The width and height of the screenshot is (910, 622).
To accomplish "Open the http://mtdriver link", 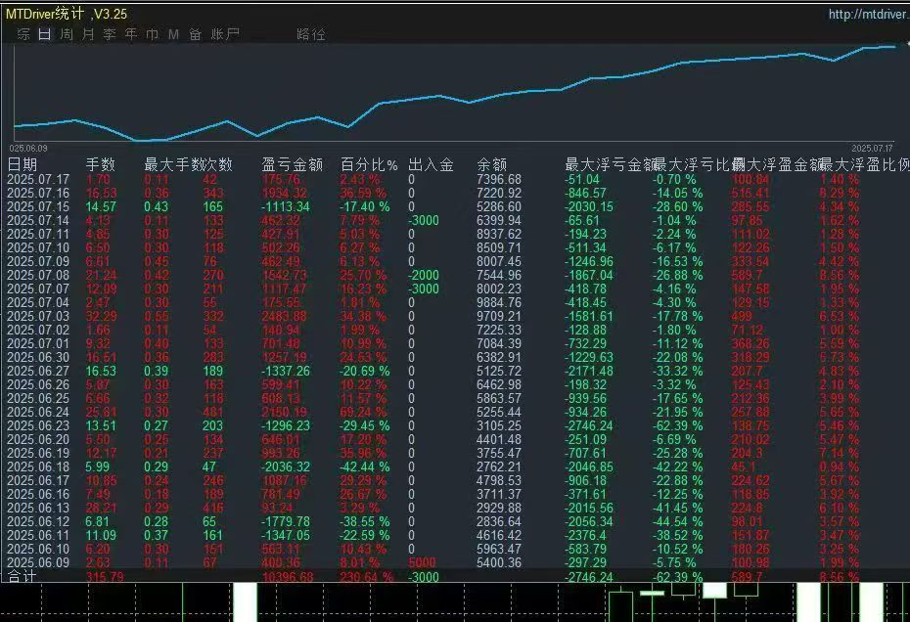I will pos(869,14).
